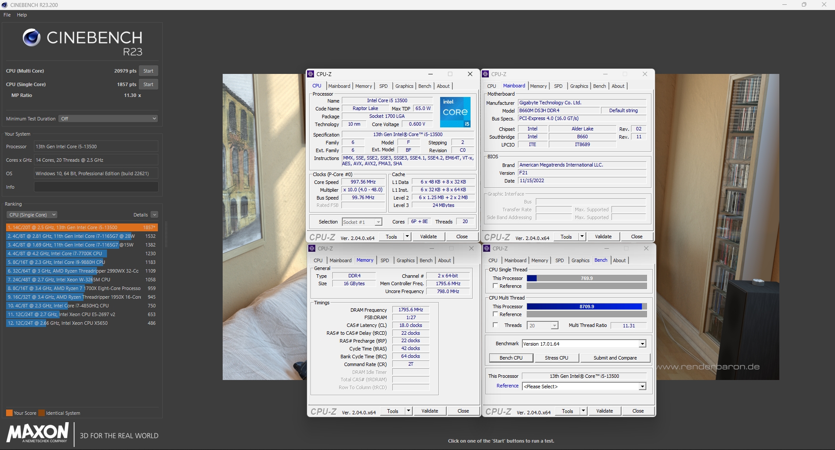Click the orange Your Score swatch
The width and height of the screenshot is (835, 450).
[9, 413]
